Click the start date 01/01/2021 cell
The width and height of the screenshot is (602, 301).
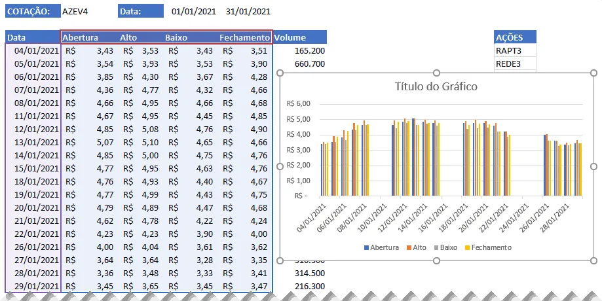click(194, 12)
